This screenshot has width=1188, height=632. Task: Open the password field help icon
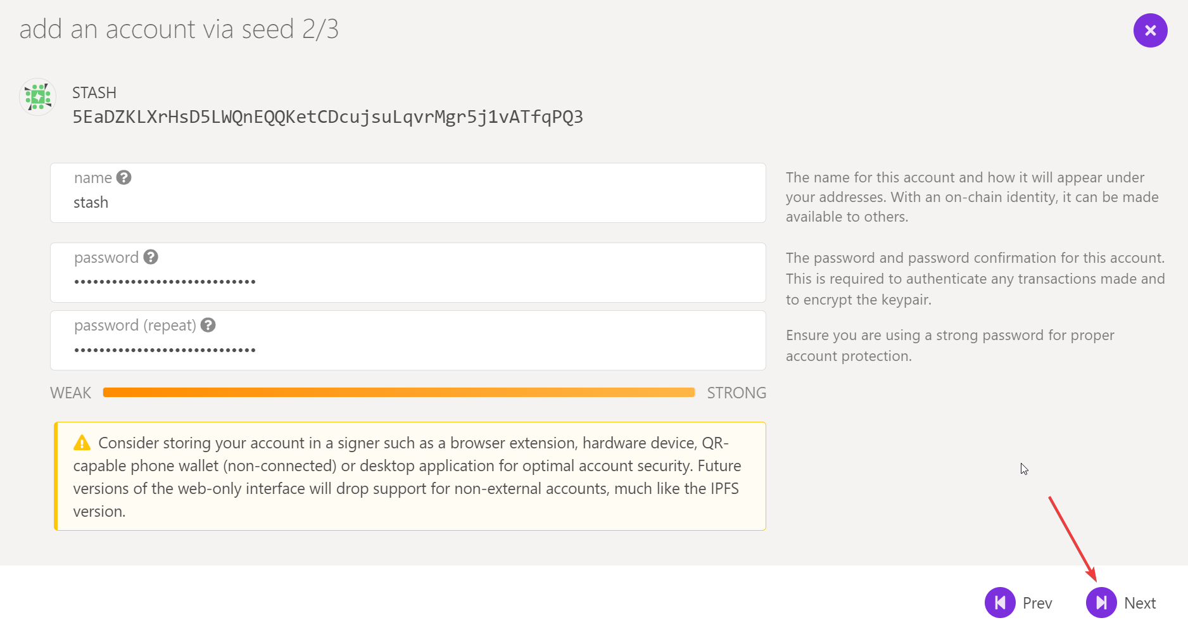(151, 256)
